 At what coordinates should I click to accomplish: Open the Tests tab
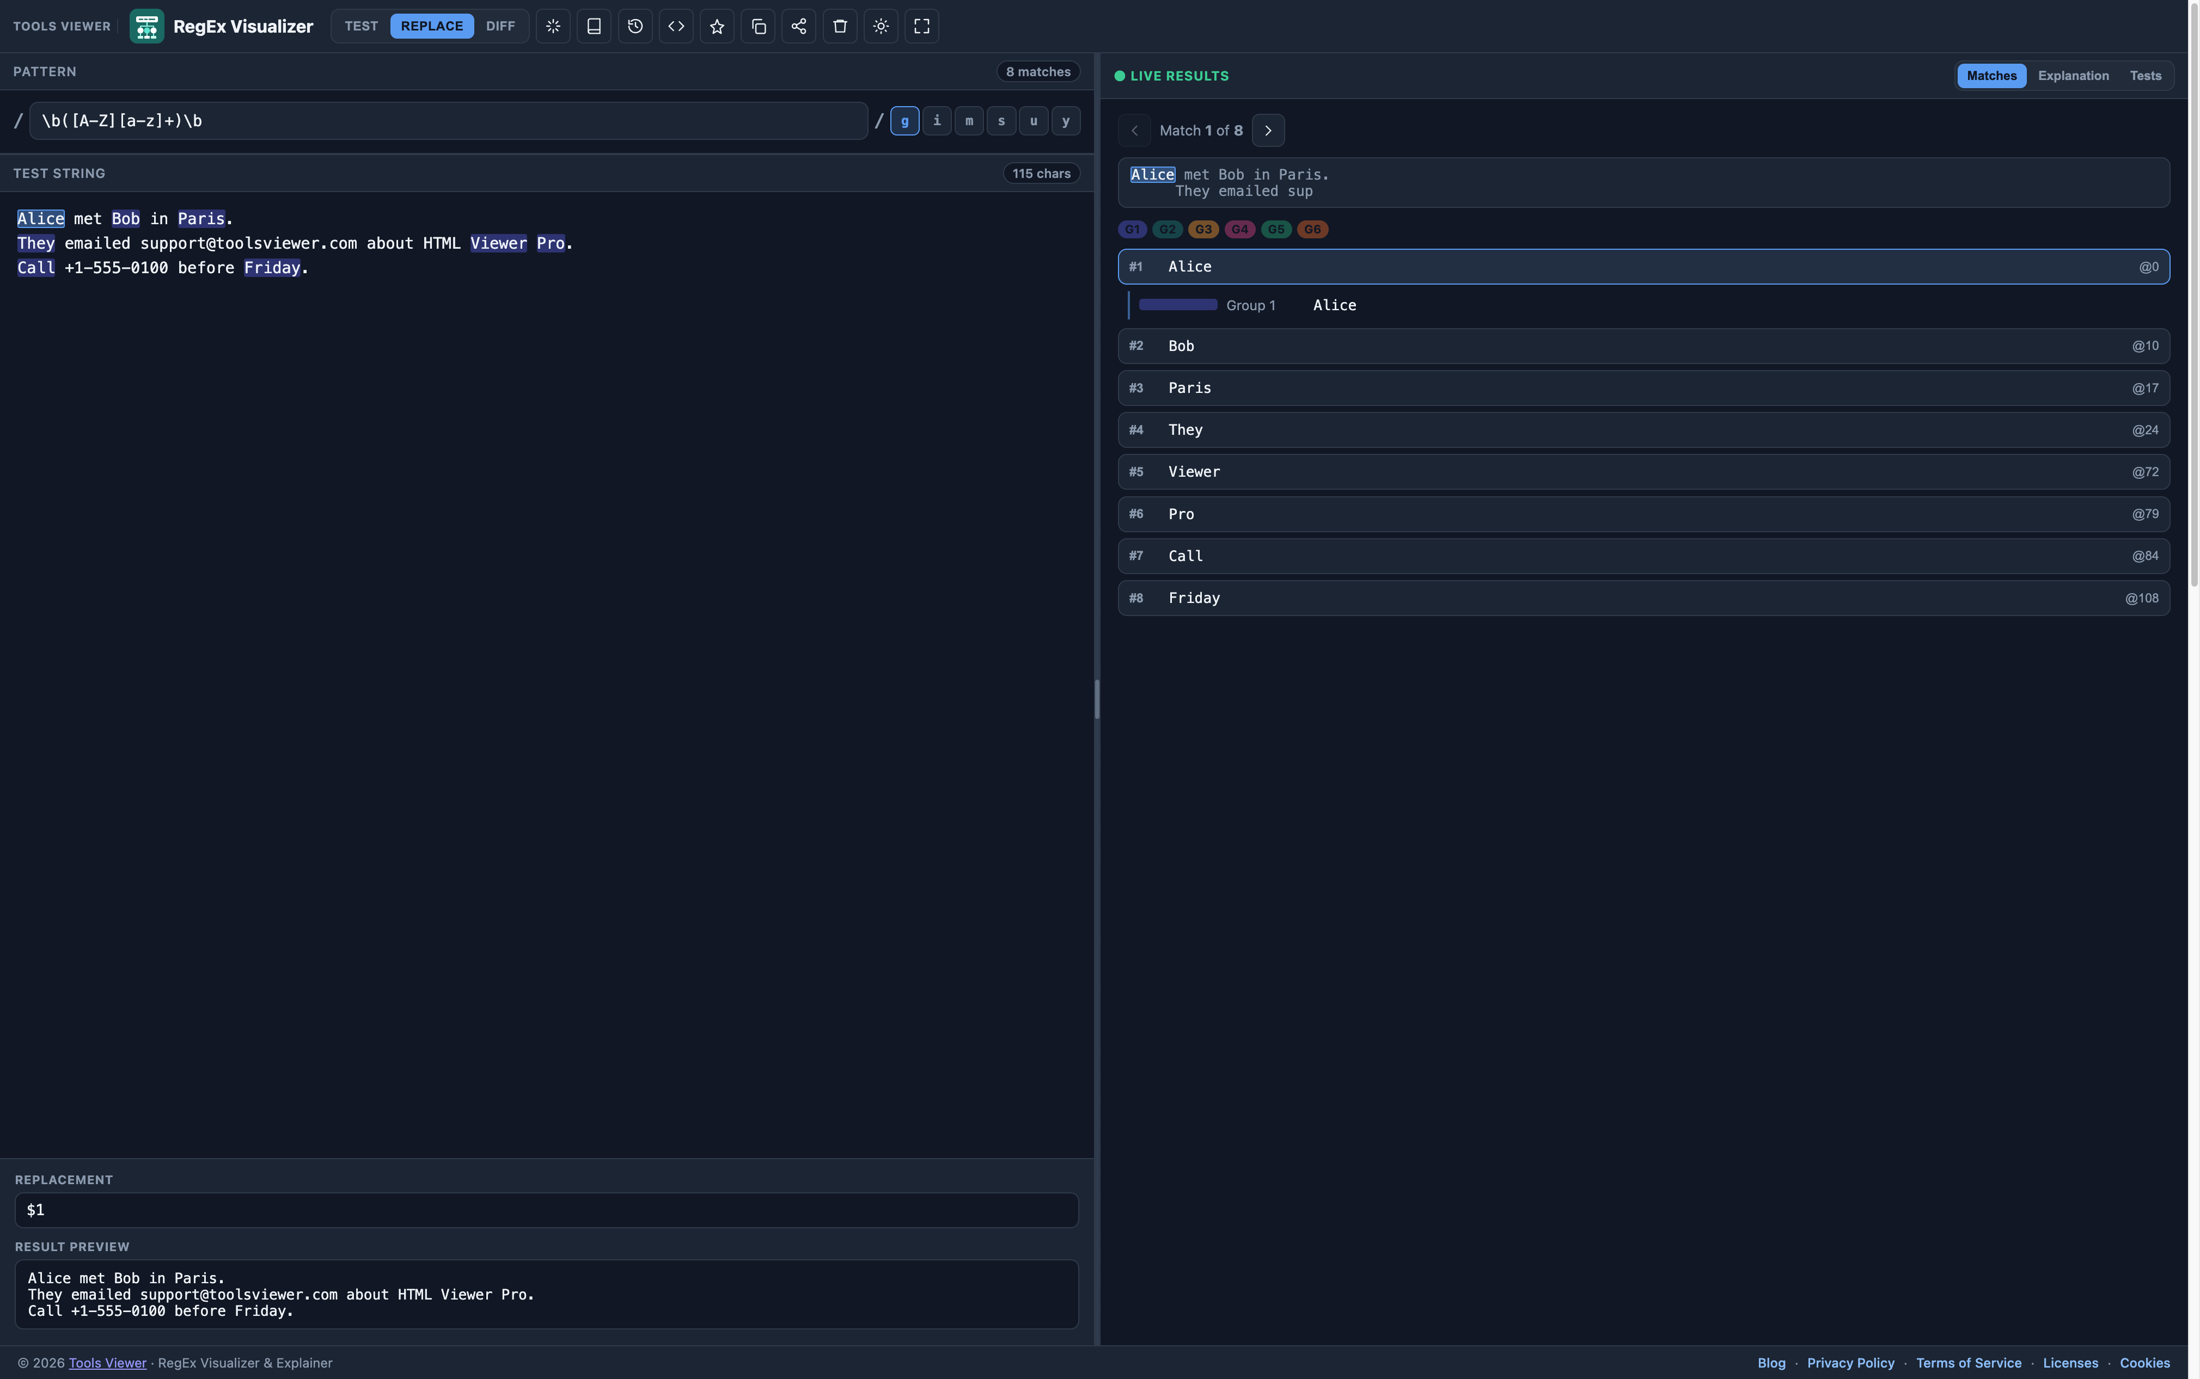point(2145,76)
